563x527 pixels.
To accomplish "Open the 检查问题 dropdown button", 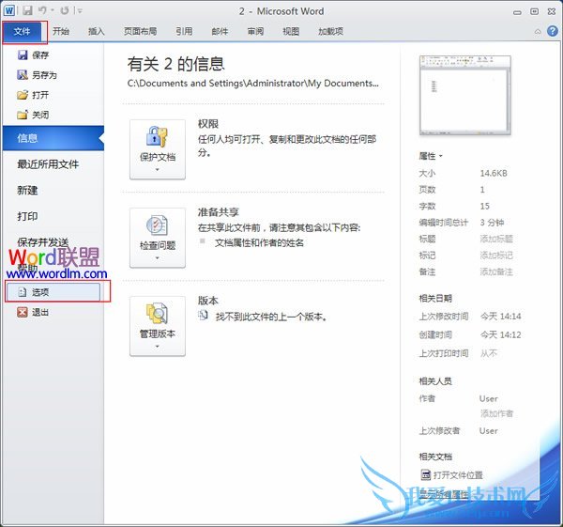I will coord(158,238).
